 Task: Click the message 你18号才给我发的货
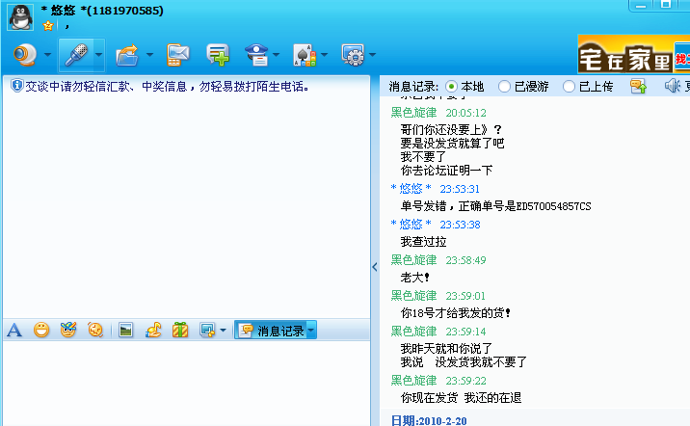pos(456,313)
